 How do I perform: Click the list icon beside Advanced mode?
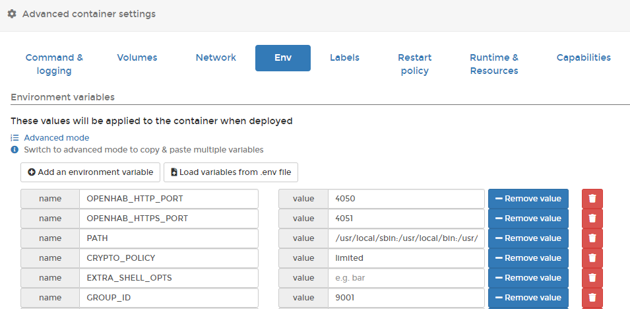coord(15,137)
